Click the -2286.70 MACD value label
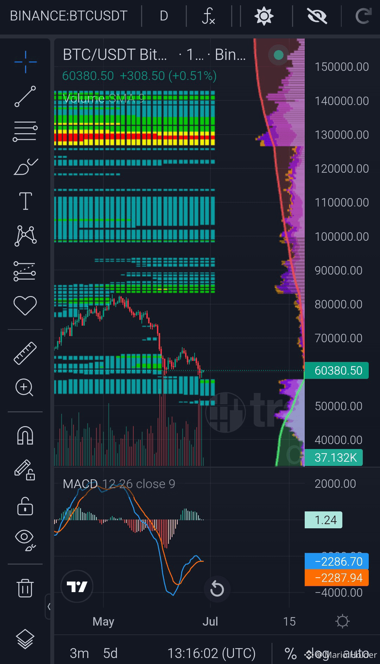Screen dimensions: 380x664 click(337, 561)
